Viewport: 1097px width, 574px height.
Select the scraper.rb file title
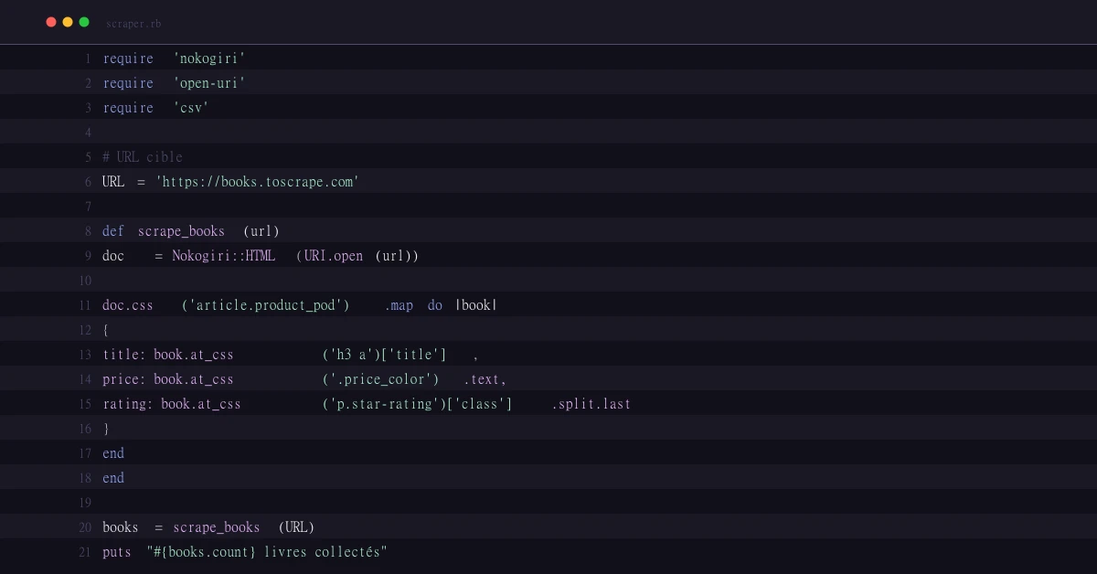(x=133, y=23)
